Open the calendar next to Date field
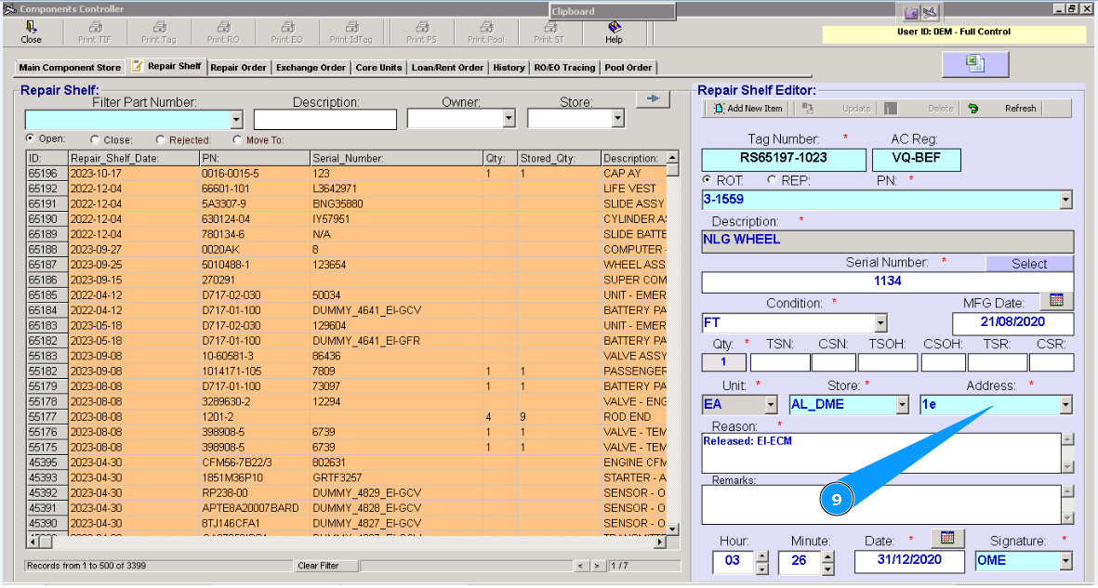The width and height of the screenshot is (1098, 588). click(x=947, y=539)
